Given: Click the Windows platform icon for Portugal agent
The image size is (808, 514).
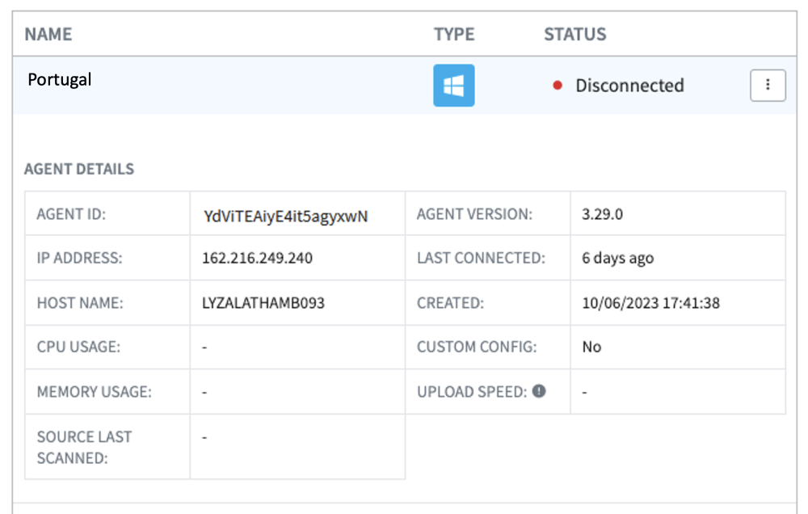Looking at the screenshot, I should click(x=453, y=85).
